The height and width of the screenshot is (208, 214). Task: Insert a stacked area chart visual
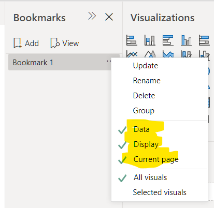point(168,54)
